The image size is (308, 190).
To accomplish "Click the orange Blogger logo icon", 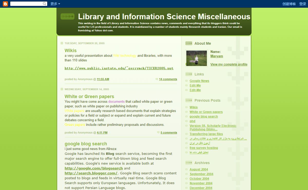I will 5,4.
